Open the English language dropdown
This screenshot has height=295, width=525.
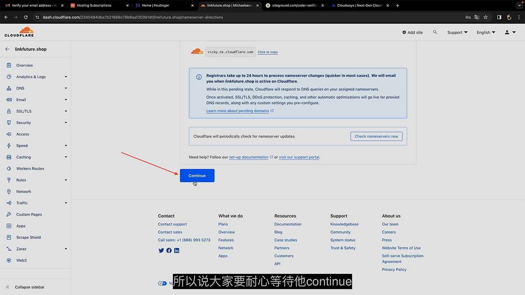tap(486, 32)
